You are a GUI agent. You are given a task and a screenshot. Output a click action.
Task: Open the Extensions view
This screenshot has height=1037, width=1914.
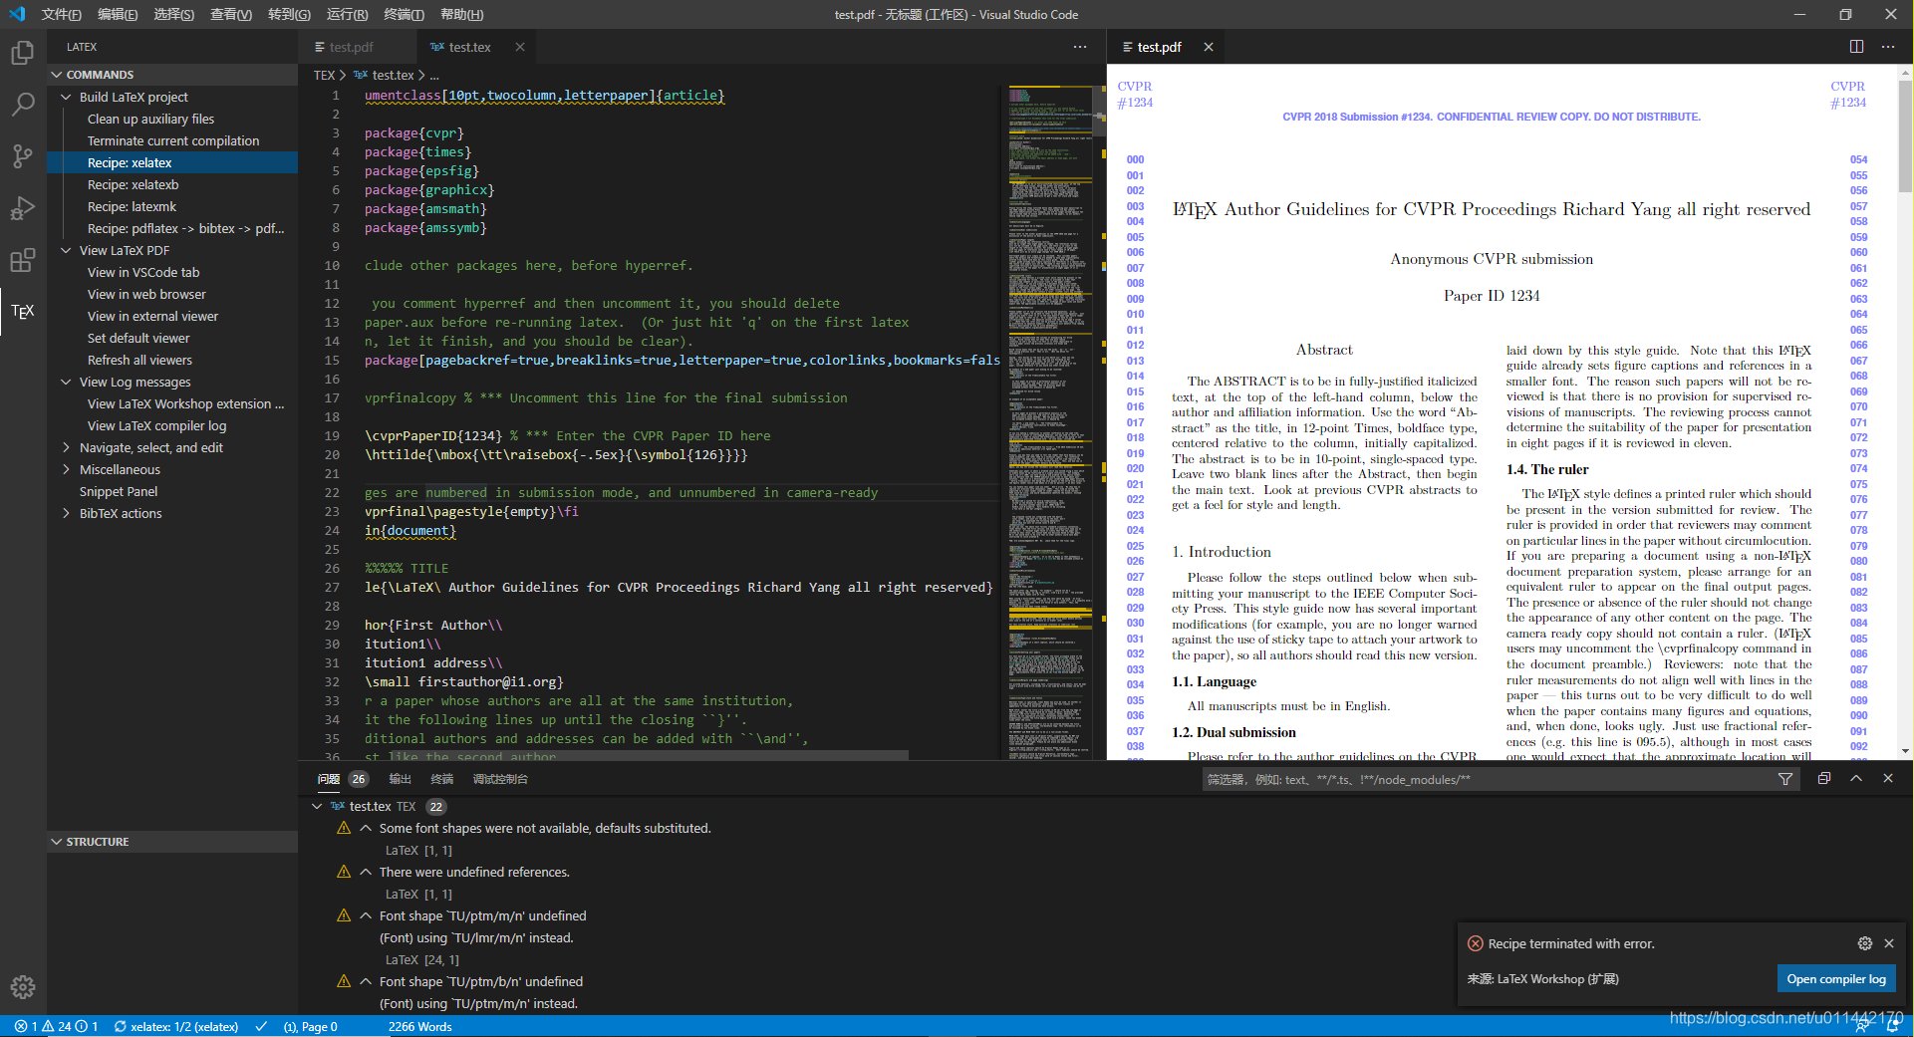tap(22, 260)
